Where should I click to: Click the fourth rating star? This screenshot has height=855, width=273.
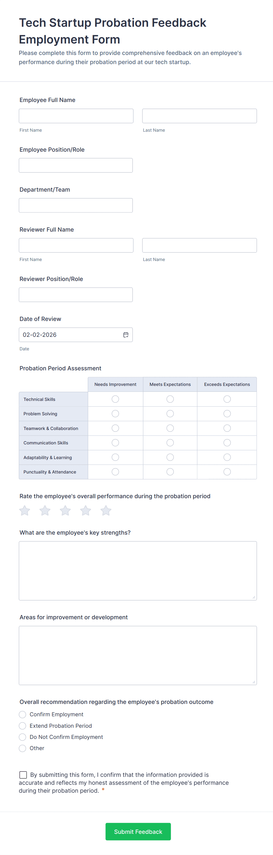tap(85, 511)
